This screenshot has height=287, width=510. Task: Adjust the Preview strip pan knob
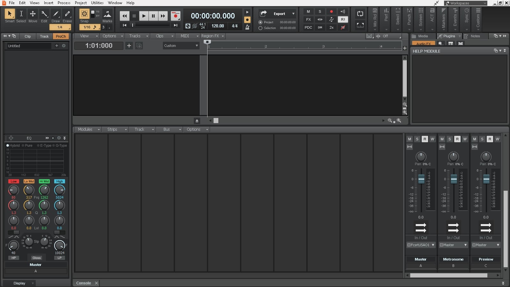click(x=486, y=157)
